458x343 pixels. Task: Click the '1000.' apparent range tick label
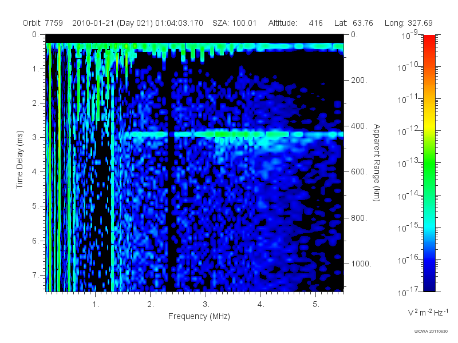coord(361,264)
